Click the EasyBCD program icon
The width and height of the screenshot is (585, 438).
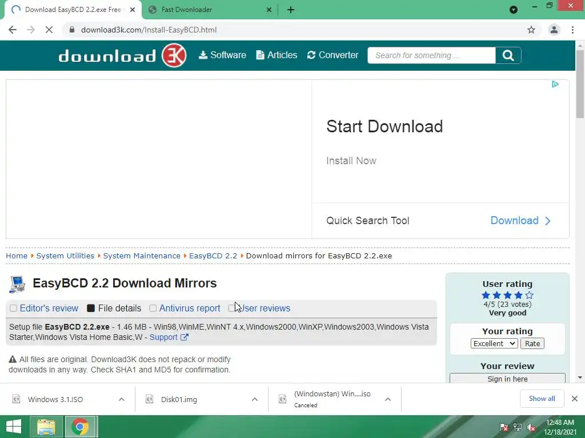[x=17, y=284]
